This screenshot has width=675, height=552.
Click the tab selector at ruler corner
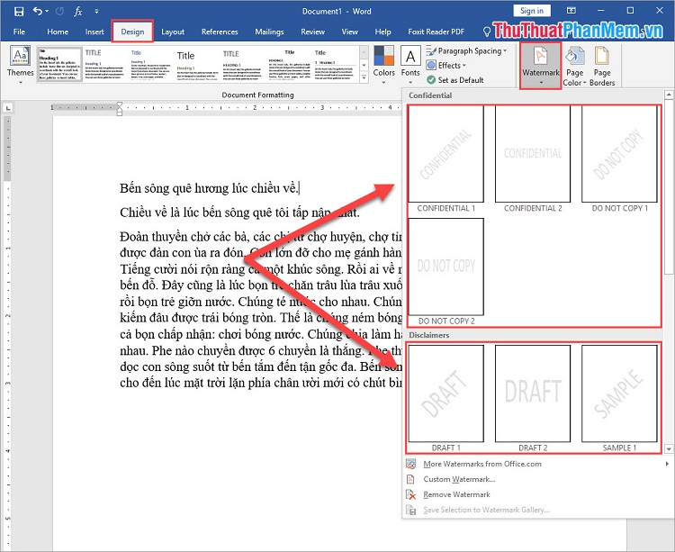coord(7,108)
